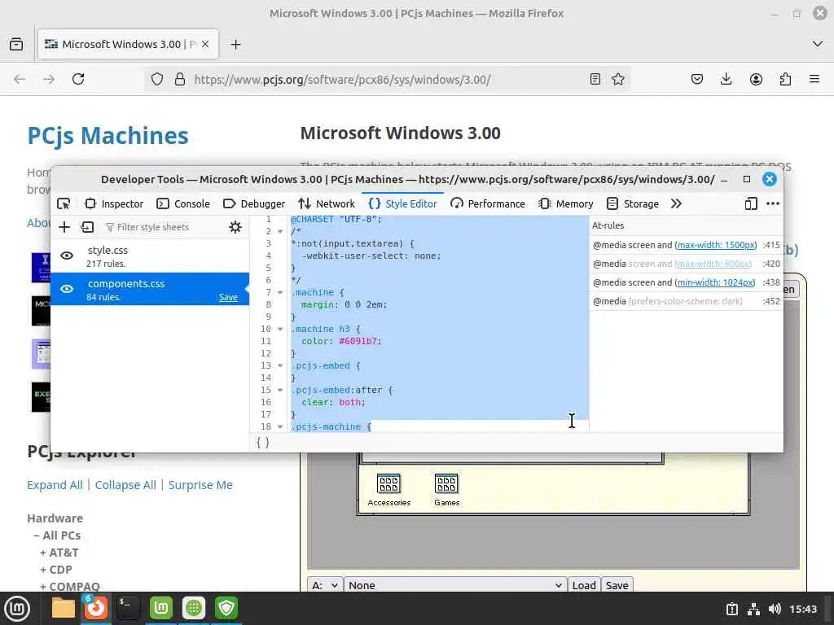Screen dimensions: 834x625
Task: Open the Inspector tab
Action: click(114, 204)
